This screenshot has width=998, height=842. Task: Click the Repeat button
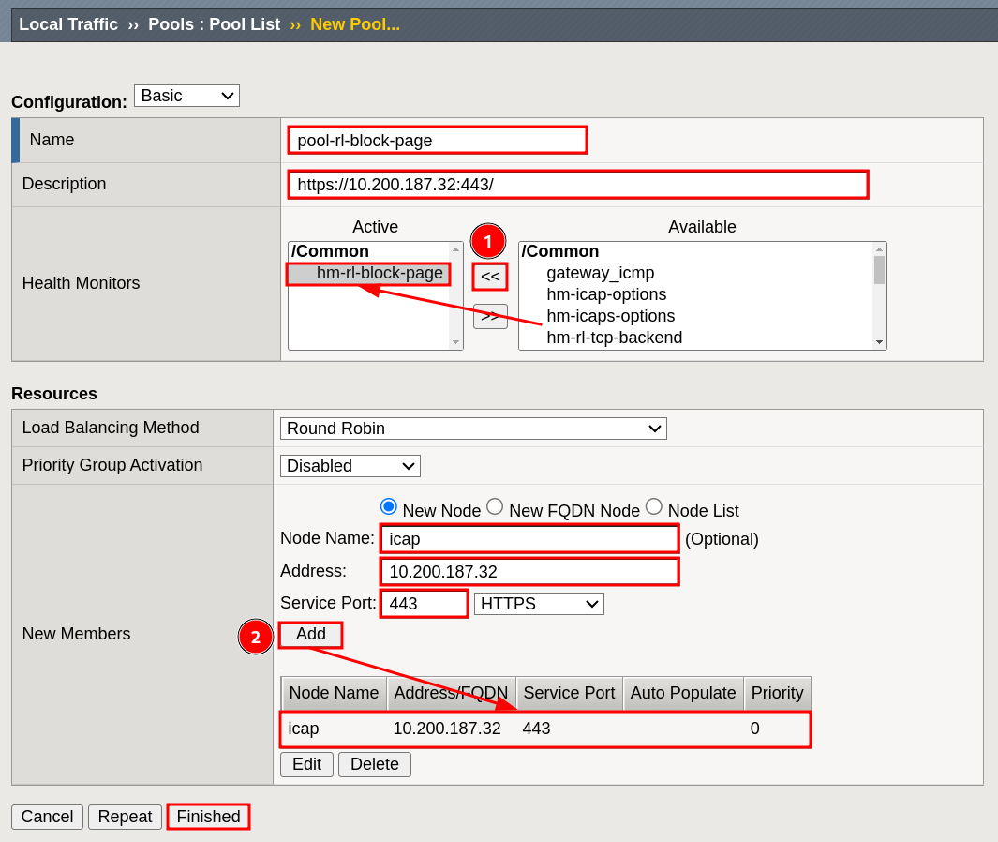click(x=125, y=817)
